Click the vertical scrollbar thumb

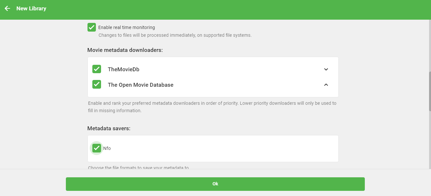tap(429, 91)
